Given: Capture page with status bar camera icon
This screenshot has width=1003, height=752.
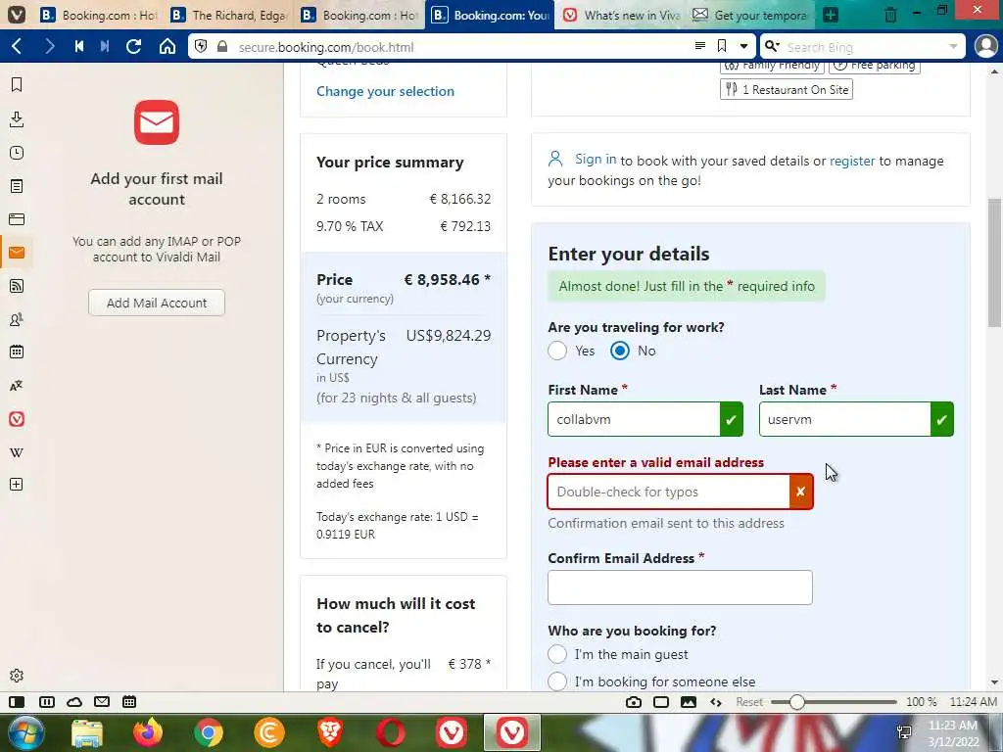Looking at the screenshot, I should click(634, 702).
